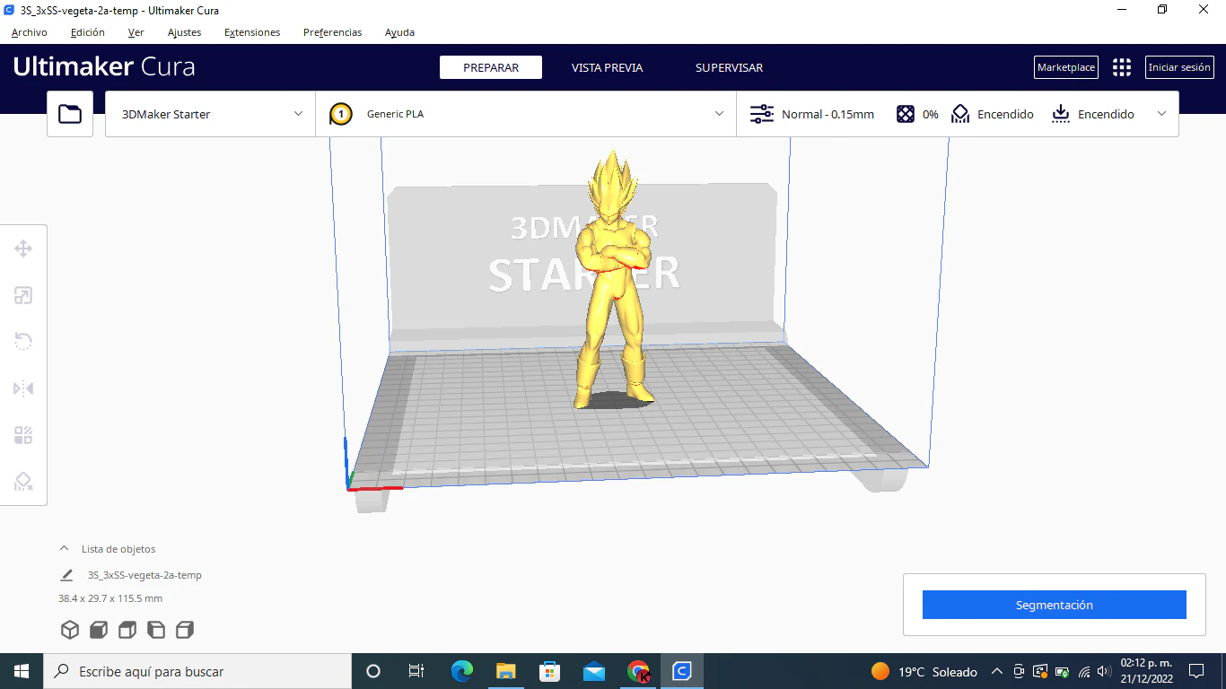Show hidden system tray icons
The height and width of the screenshot is (689, 1226).
point(996,671)
